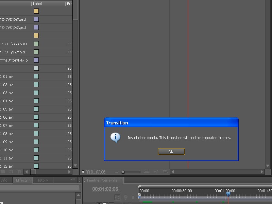Click the playhead marker on timeline ruler
The height and width of the screenshot is (204, 272).
228,194
